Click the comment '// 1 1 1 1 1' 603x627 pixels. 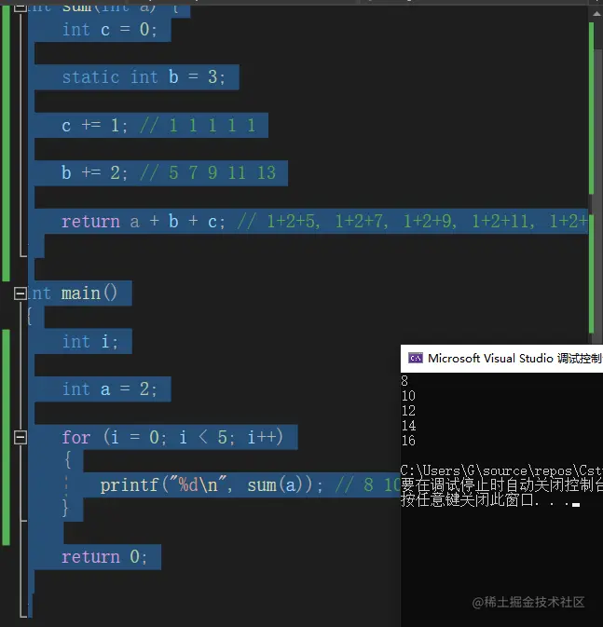pos(198,126)
